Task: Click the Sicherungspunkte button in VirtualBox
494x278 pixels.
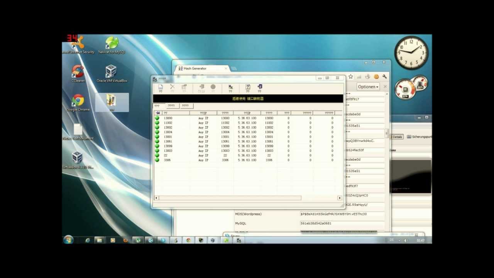Action: 420,137
